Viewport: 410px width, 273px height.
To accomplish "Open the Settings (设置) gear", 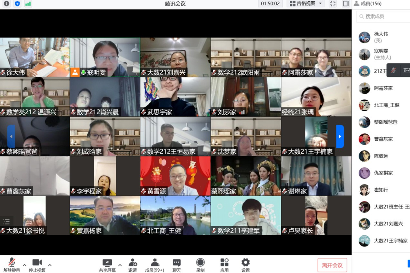I will coord(245,265).
